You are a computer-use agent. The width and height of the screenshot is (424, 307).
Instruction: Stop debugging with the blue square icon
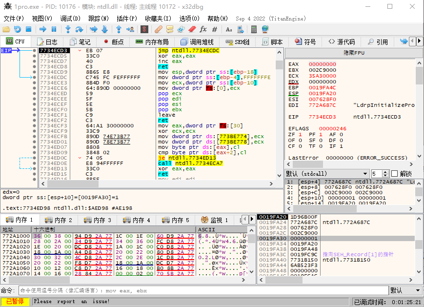[x=28, y=29]
